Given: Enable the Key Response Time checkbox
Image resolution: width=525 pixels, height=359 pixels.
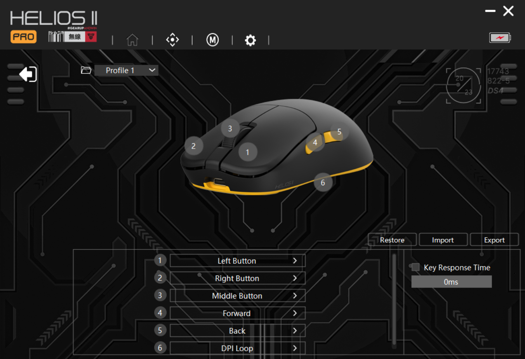Looking at the screenshot, I should [416, 267].
